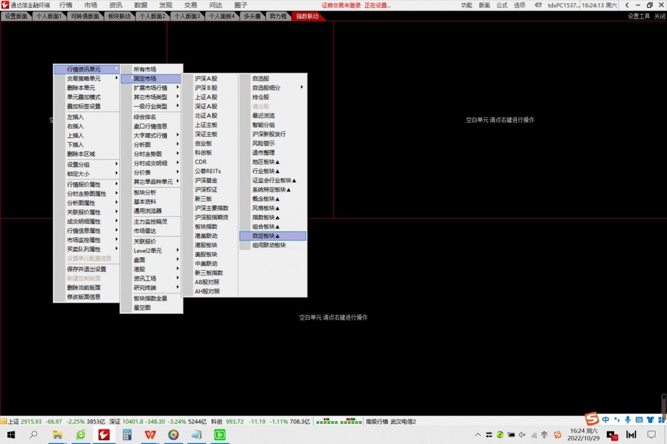Screen dimensions: 667x444
Task: Click the 上证 2915.93 index readout
Action: click(56, 422)
